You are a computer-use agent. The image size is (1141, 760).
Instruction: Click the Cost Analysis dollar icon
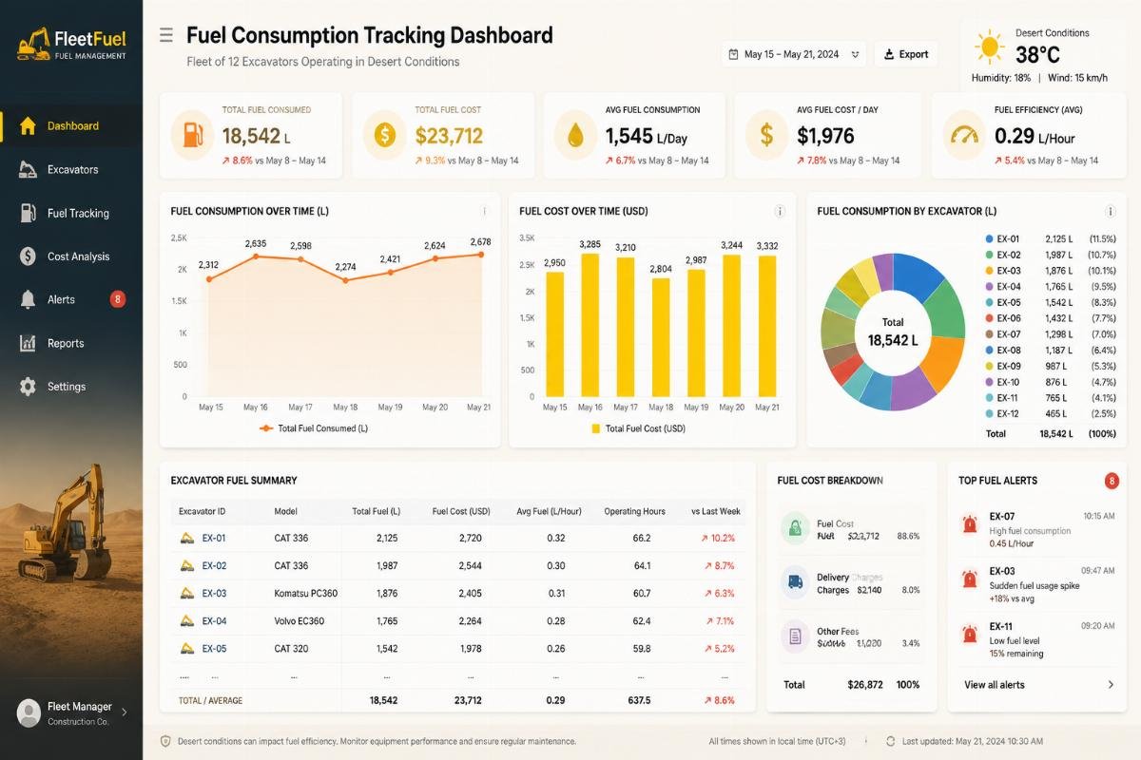28,256
